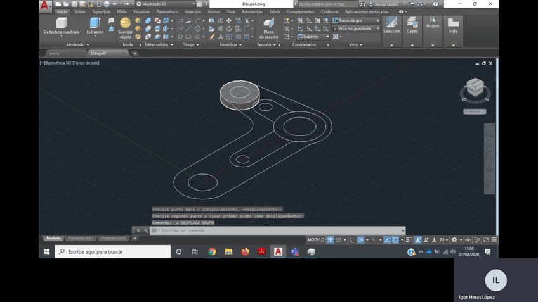Open the Plano de sección tool
This screenshot has height=302, width=538.
point(269,25)
